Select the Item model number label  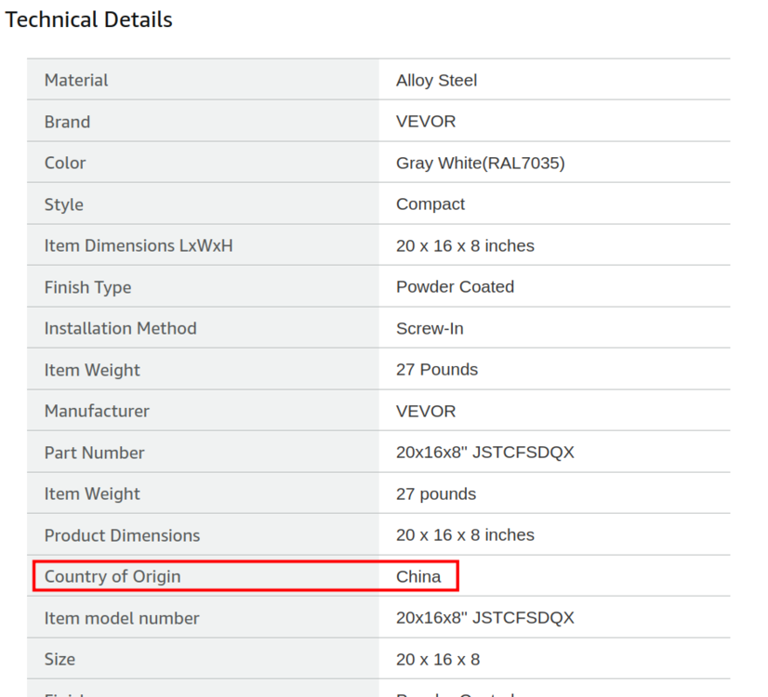tap(122, 618)
